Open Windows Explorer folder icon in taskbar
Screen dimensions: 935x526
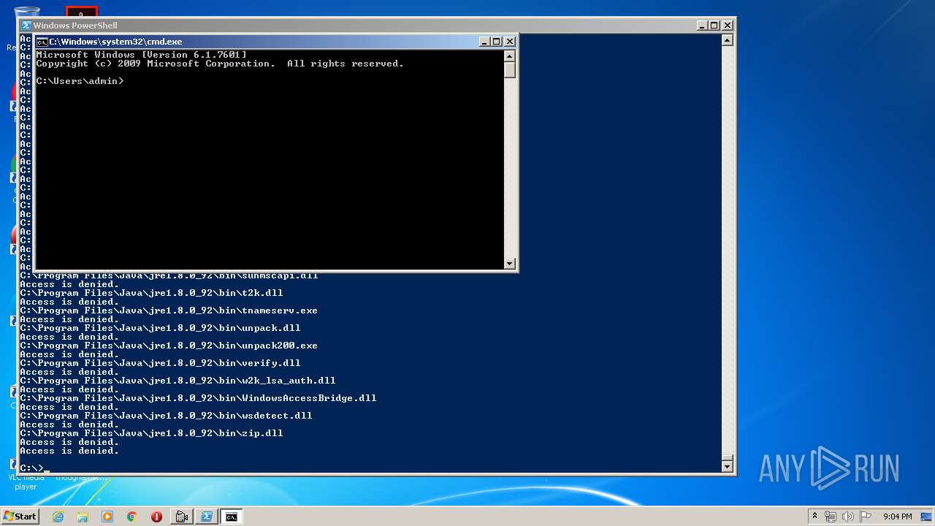(x=83, y=517)
